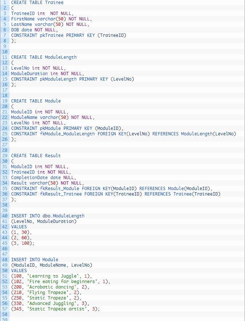Click line number 37 in the gutter

point(5,200)
